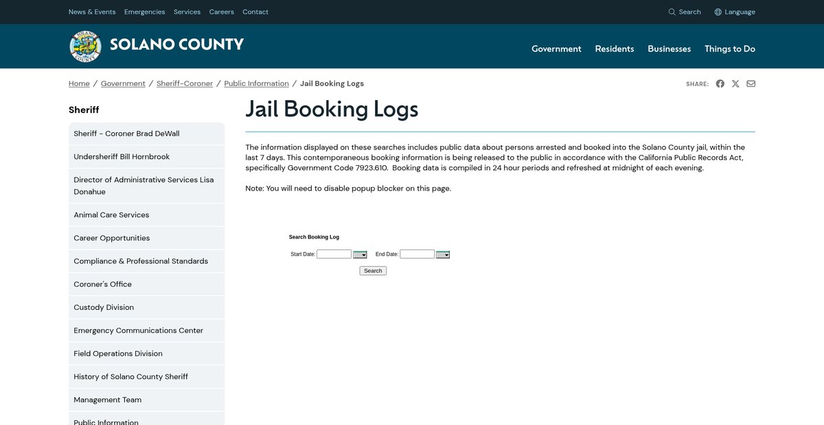Viewport: 824px width, 425px height.
Task: Open Field Operations Division link
Action: click(x=146, y=354)
